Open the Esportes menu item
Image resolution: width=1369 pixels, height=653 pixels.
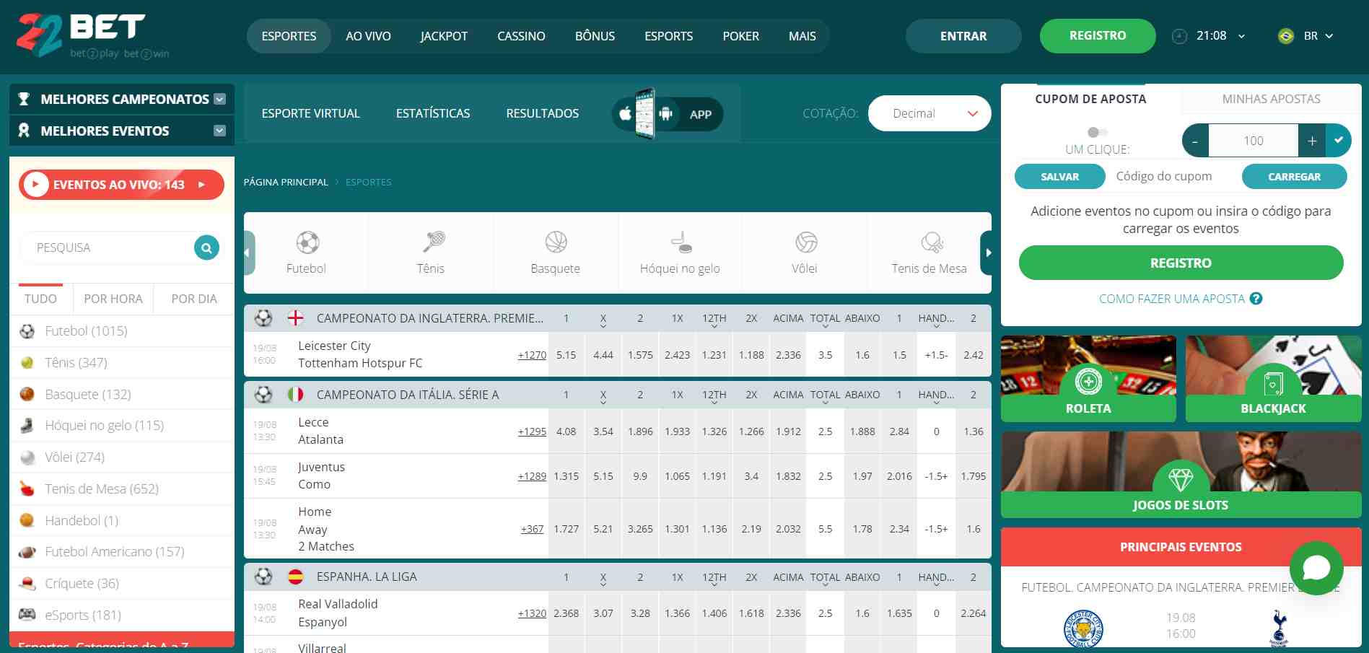tap(289, 36)
